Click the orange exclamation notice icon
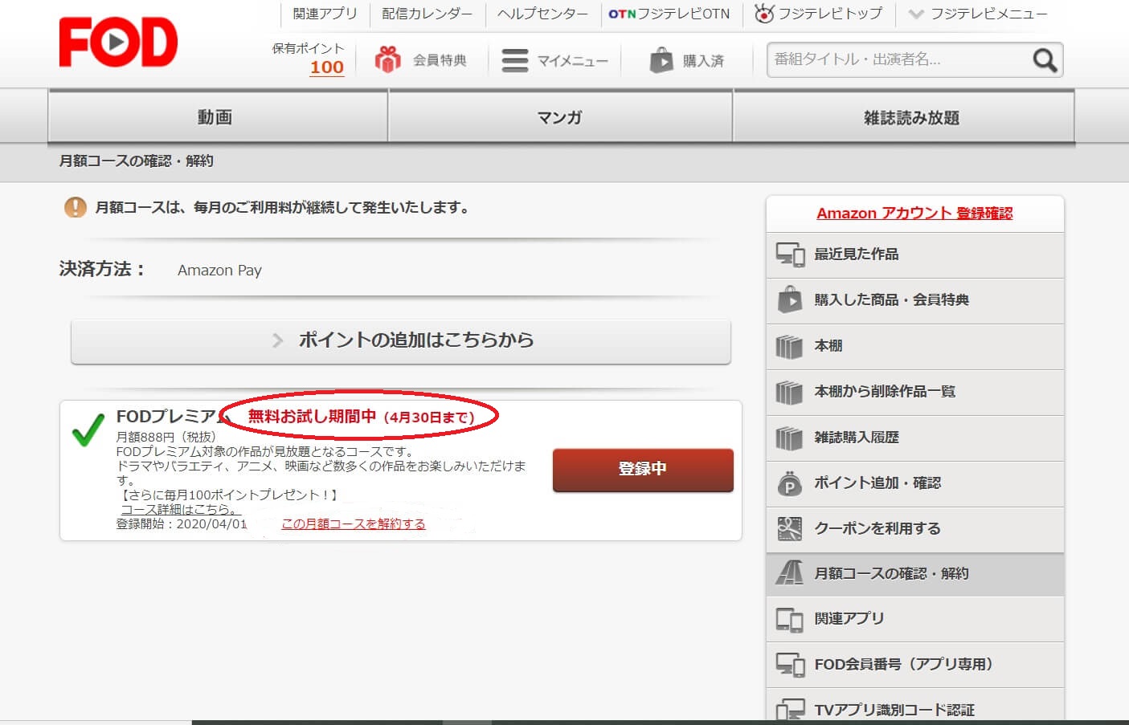 click(75, 207)
